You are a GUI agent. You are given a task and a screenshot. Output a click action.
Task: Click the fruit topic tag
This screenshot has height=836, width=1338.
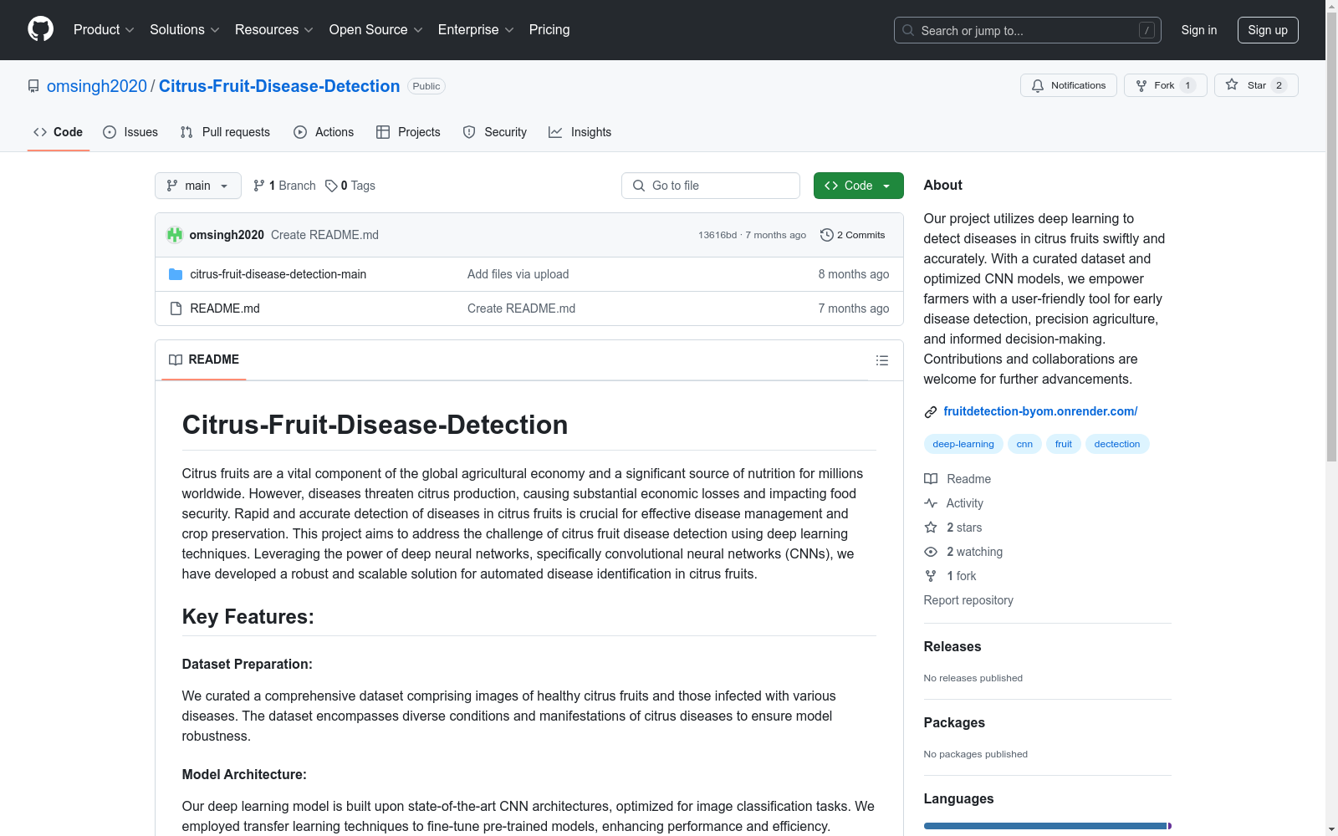point(1064,444)
